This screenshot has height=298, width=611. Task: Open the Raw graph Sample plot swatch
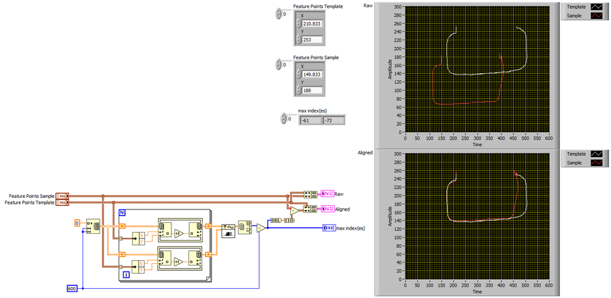(x=598, y=16)
